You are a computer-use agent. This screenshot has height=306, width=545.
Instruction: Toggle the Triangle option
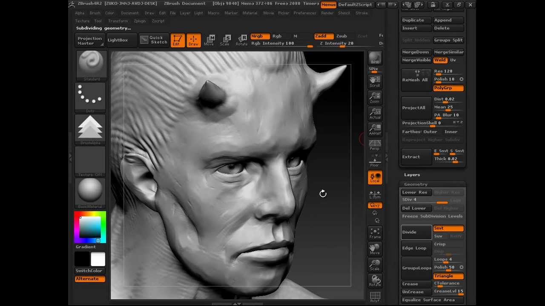click(x=448, y=276)
